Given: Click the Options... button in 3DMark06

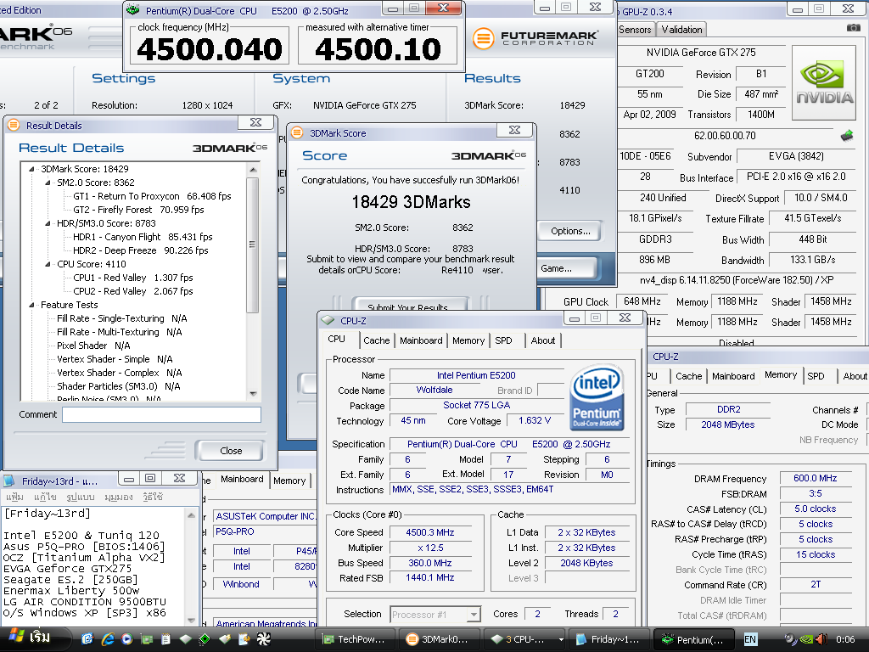Looking at the screenshot, I should click(570, 231).
